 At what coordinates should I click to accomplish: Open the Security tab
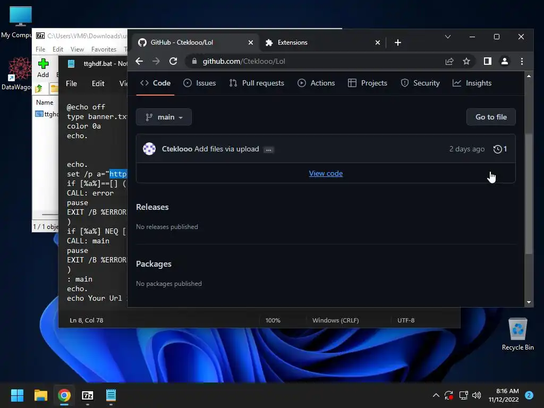point(420,83)
